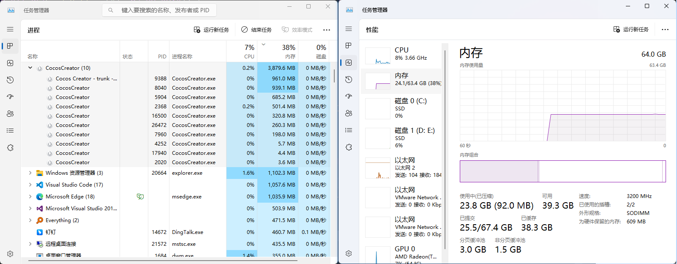Select the 钉钉 process row

tap(175, 232)
